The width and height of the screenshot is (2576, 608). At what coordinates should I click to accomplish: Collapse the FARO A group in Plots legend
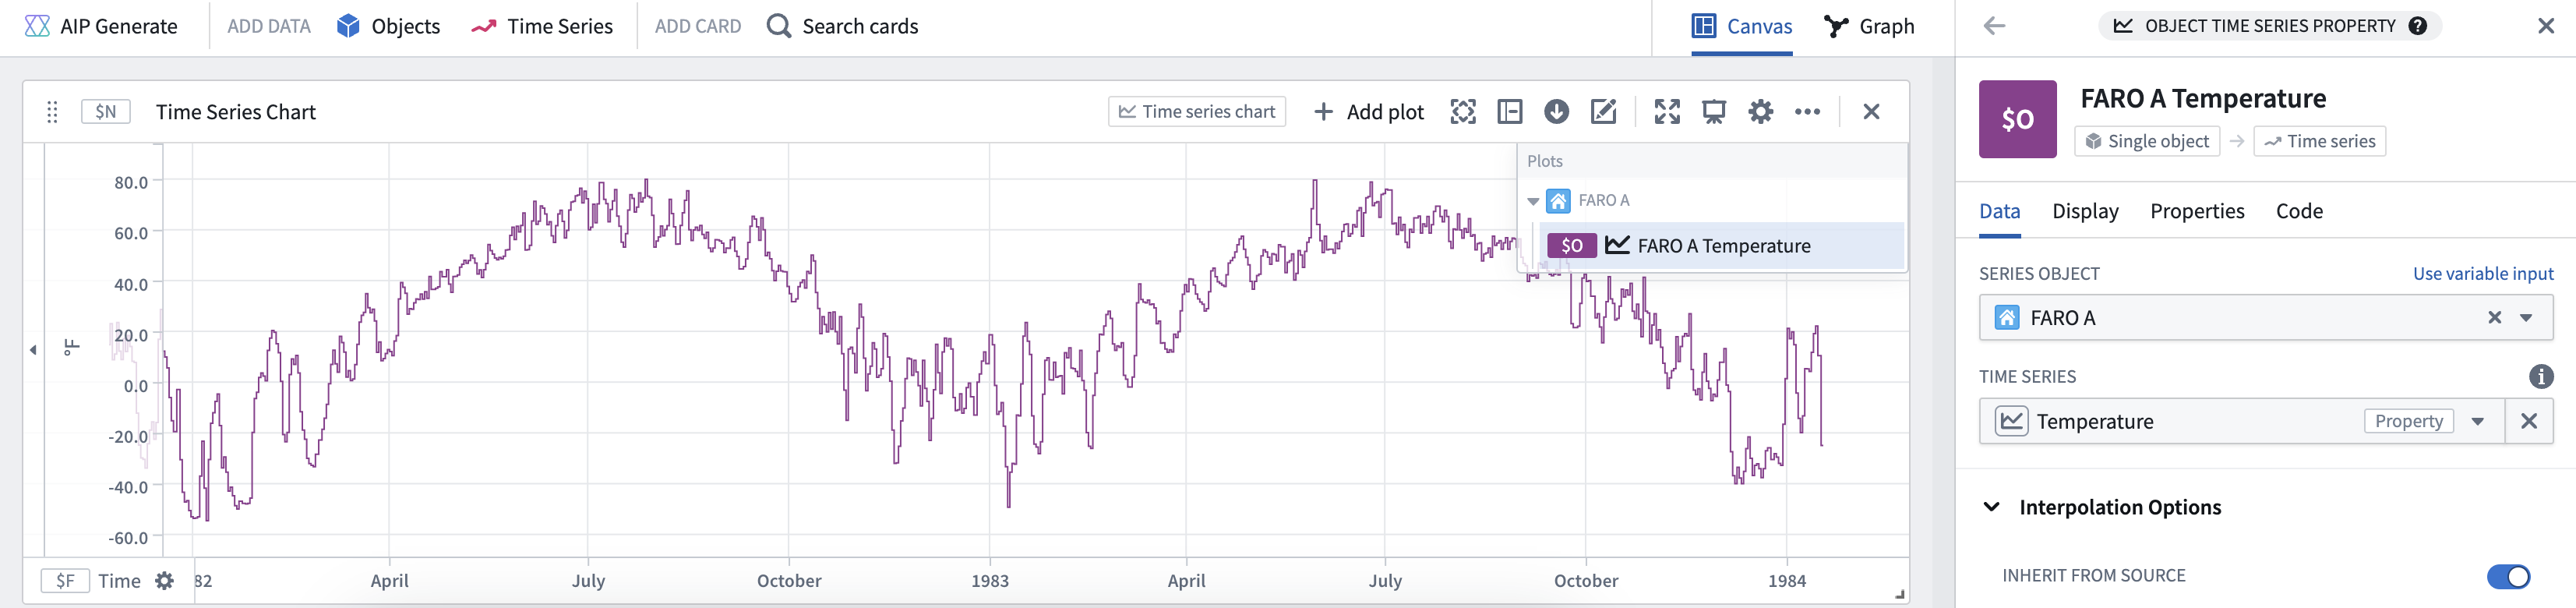coord(1533,201)
